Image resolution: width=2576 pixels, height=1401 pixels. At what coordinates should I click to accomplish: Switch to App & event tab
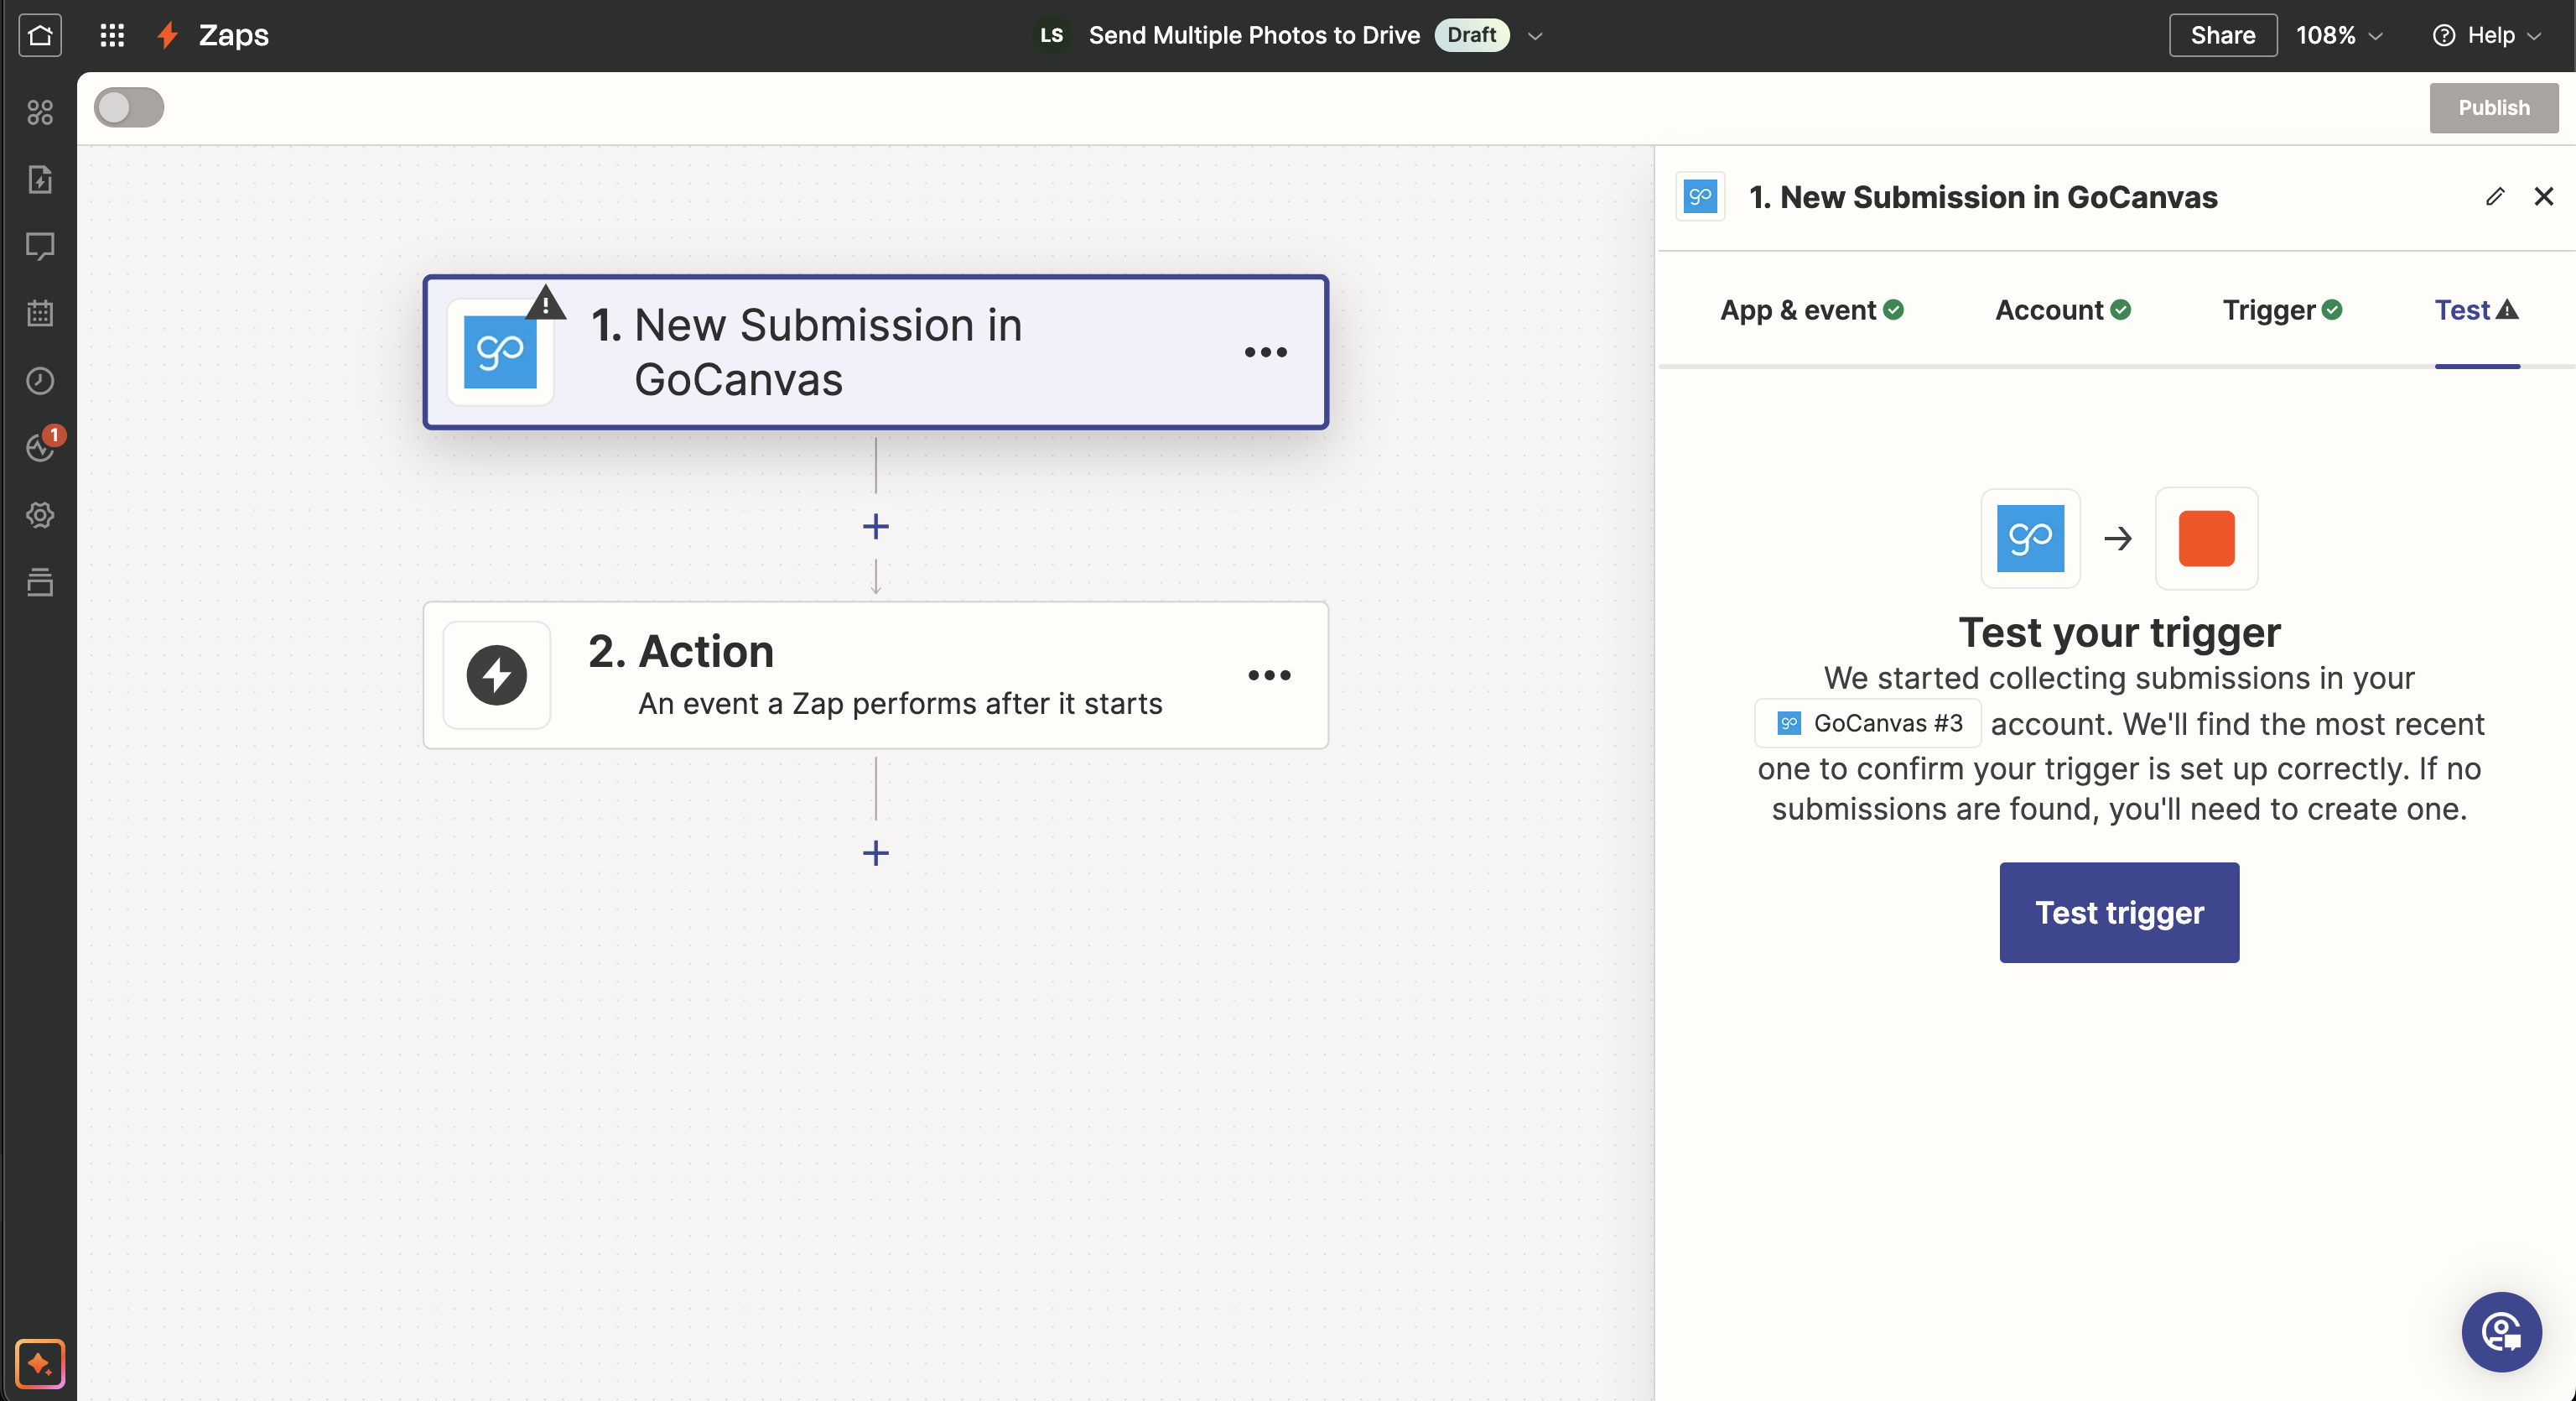(1812, 310)
